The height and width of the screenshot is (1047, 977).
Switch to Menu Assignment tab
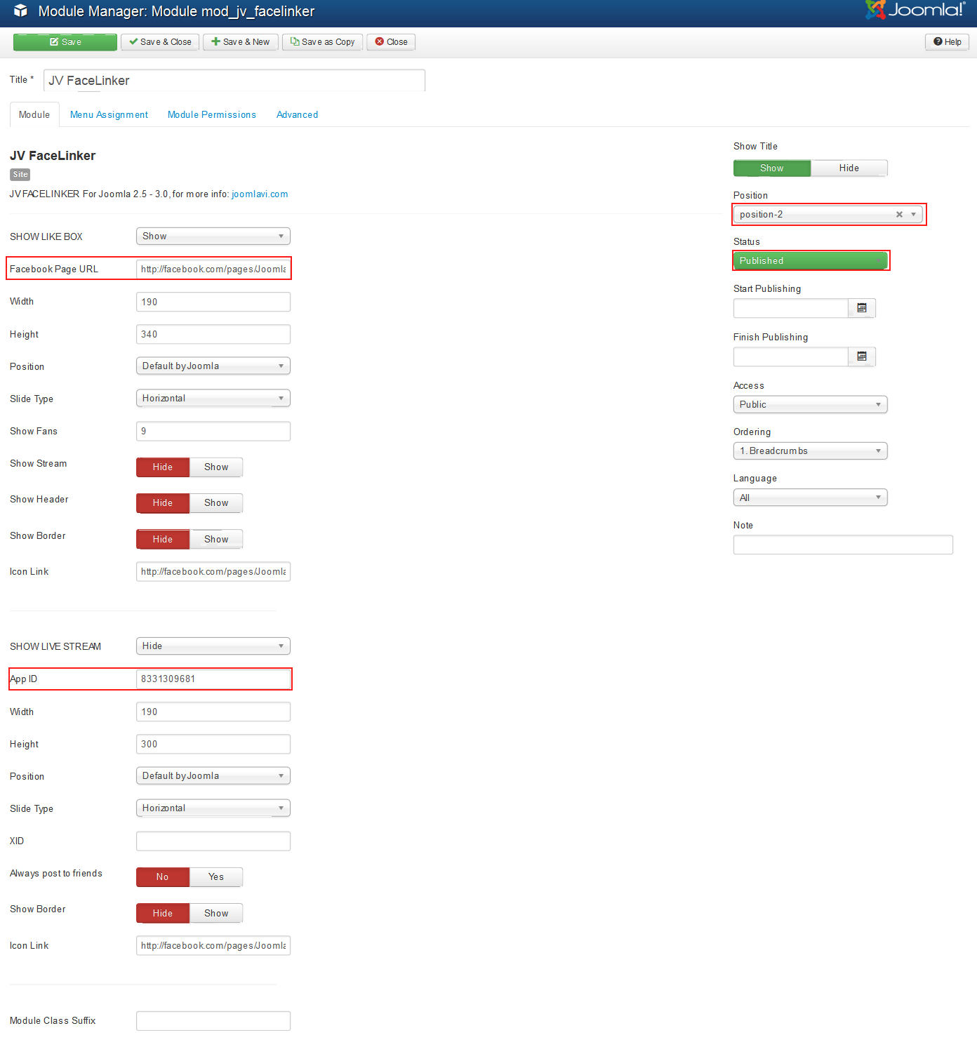(x=109, y=114)
